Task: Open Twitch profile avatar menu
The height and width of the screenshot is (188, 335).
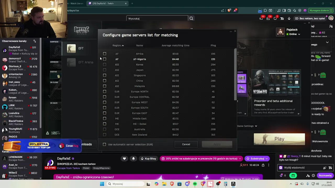Action: pos(331,18)
